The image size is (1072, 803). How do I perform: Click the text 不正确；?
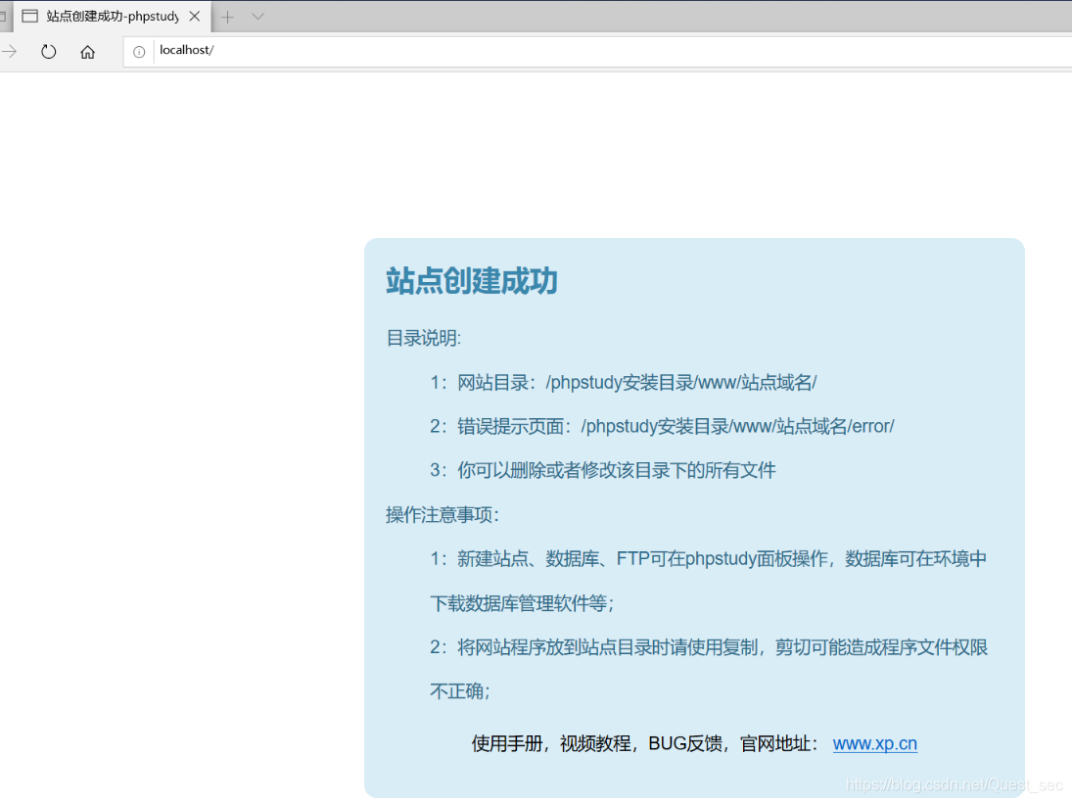[x=460, y=690]
